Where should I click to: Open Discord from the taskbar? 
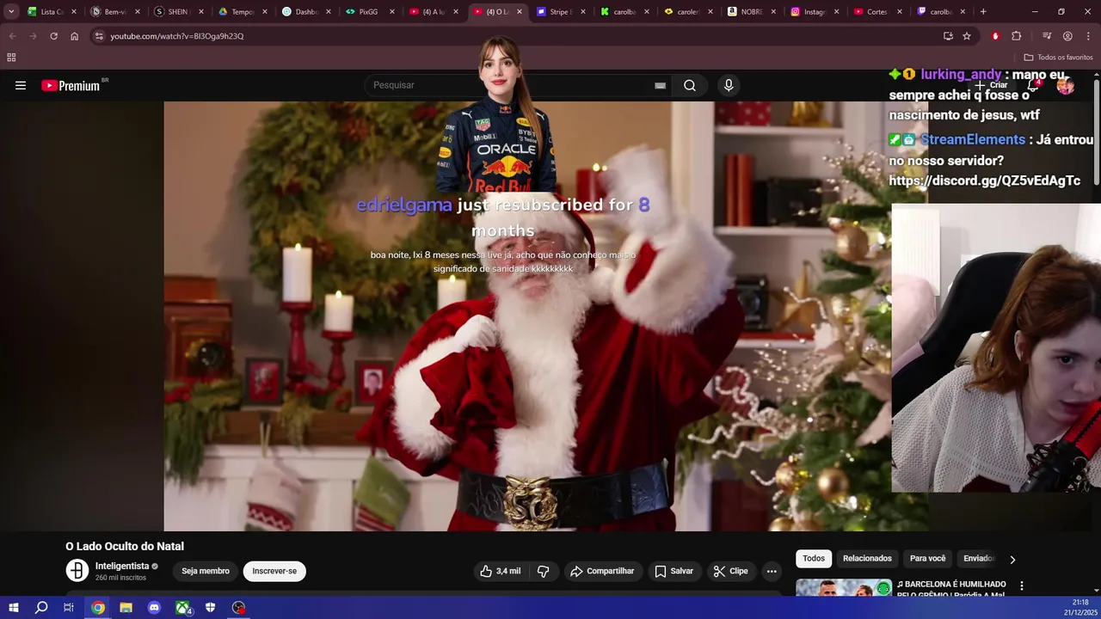pyautogui.click(x=154, y=608)
